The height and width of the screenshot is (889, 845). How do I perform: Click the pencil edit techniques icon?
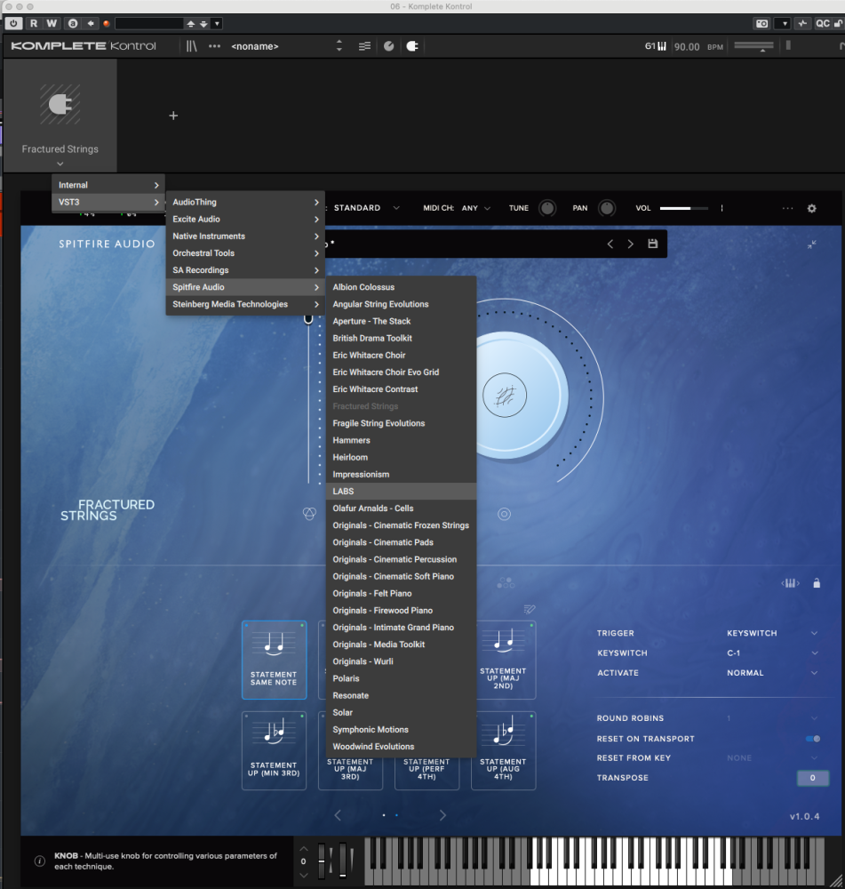530,610
